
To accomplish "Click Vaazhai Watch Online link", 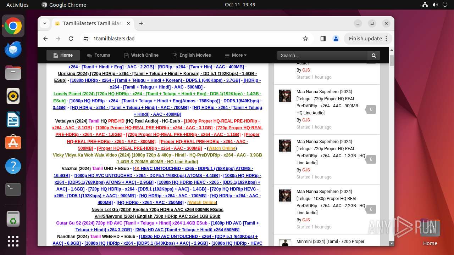I will 202,203.
